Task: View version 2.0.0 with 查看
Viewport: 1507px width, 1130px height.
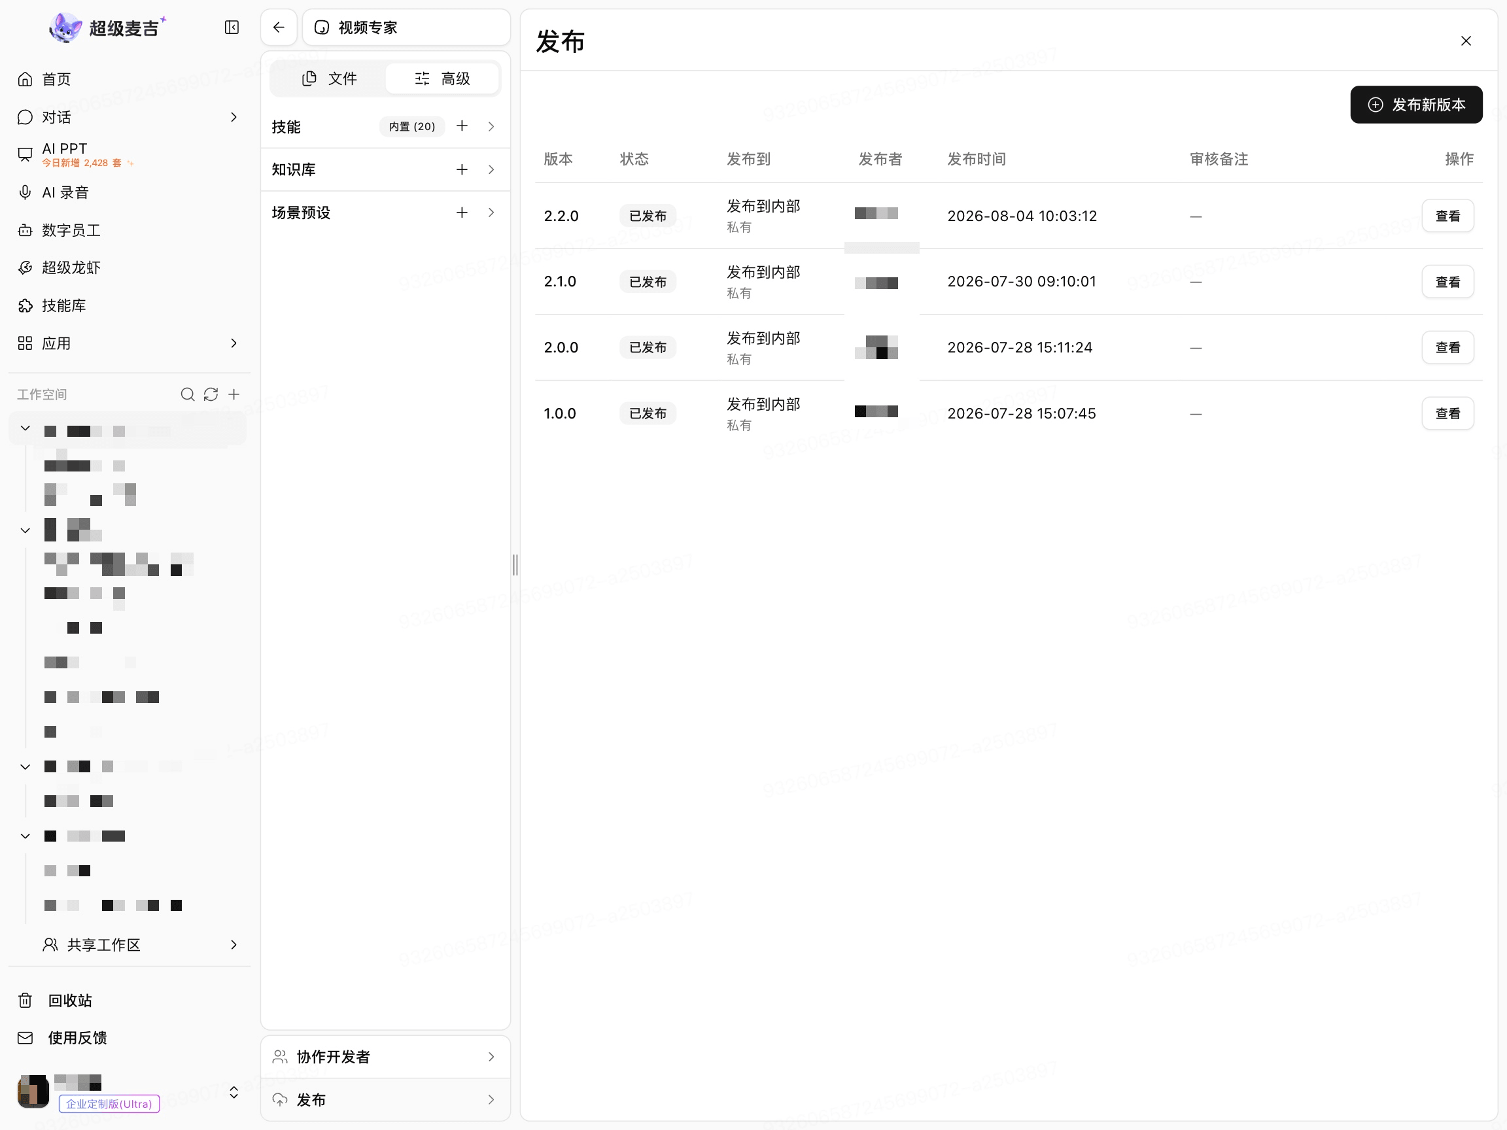Action: coord(1447,348)
